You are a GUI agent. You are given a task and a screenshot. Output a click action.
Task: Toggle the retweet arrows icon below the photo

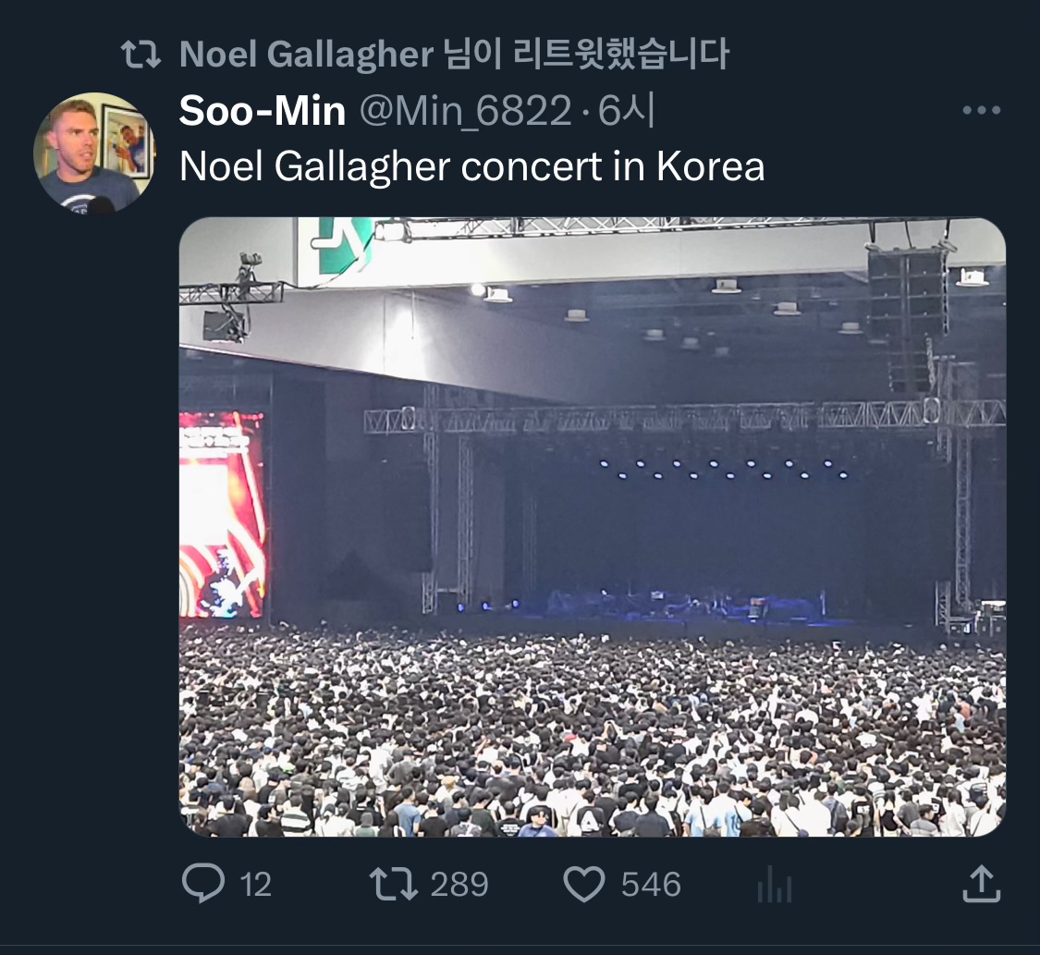[393, 884]
